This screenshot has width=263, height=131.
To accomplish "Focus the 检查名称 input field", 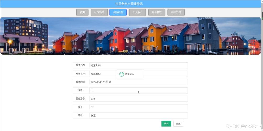I will coord(138,65).
